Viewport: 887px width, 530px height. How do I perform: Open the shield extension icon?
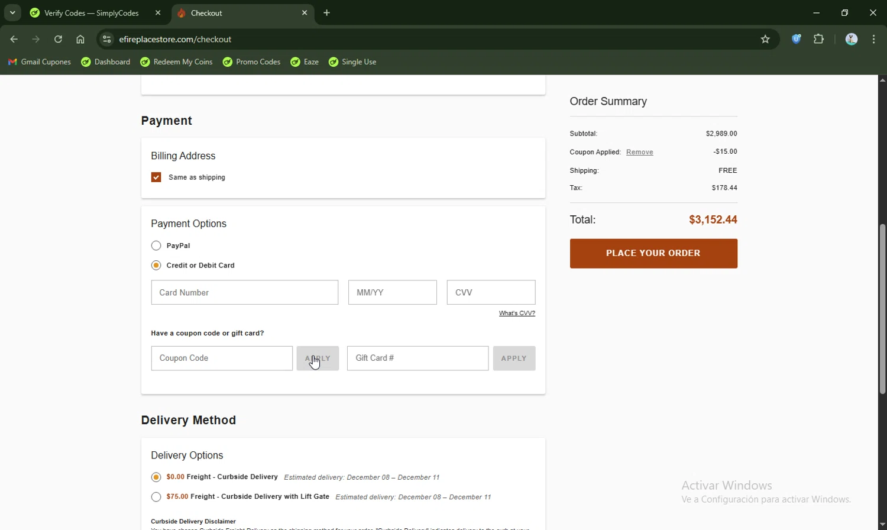tap(797, 40)
